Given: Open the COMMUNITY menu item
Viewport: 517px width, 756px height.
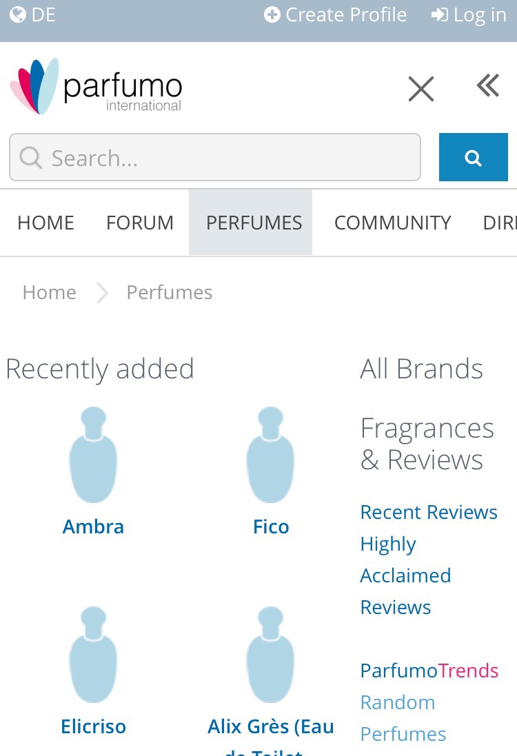Looking at the screenshot, I should 392,223.
